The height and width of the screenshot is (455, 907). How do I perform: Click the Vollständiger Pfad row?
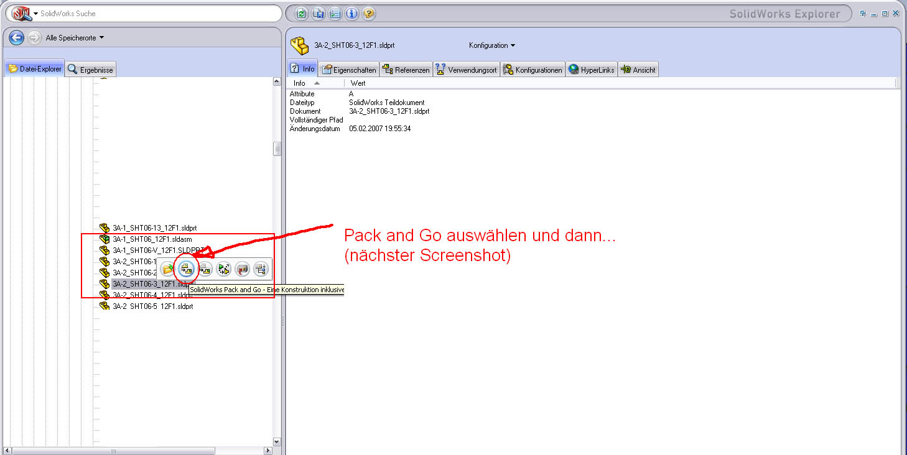coord(317,120)
